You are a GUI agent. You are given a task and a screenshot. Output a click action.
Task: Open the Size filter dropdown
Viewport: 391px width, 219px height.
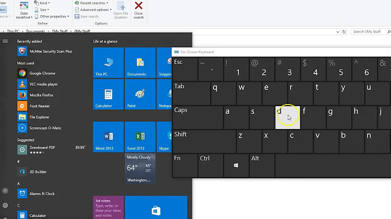pos(42,10)
